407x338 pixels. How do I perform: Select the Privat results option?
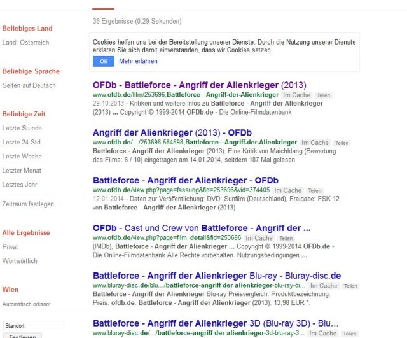(10, 246)
